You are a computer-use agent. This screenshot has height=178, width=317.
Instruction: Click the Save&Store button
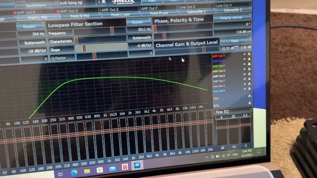pyautogui.click(x=36, y=5)
